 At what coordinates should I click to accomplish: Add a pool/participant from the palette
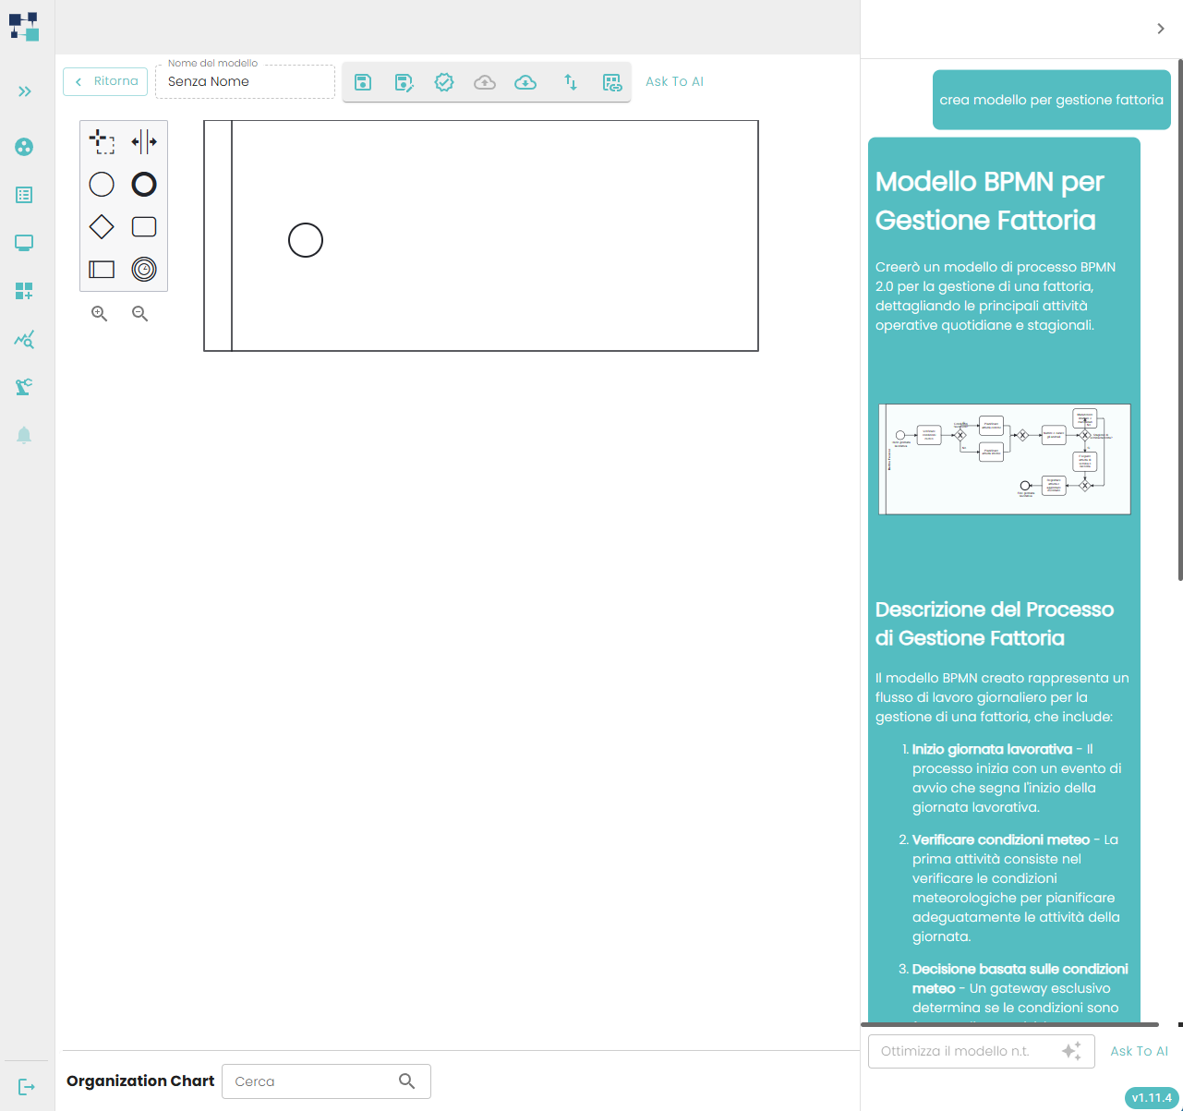click(102, 270)
